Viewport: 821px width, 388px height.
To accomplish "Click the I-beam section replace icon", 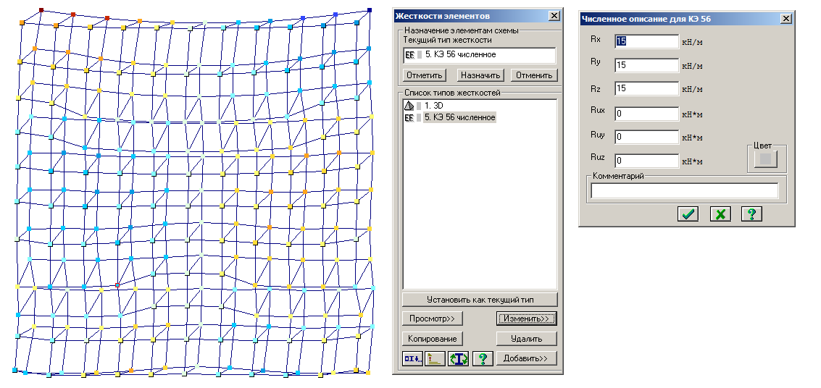I will tap(459, 359).
